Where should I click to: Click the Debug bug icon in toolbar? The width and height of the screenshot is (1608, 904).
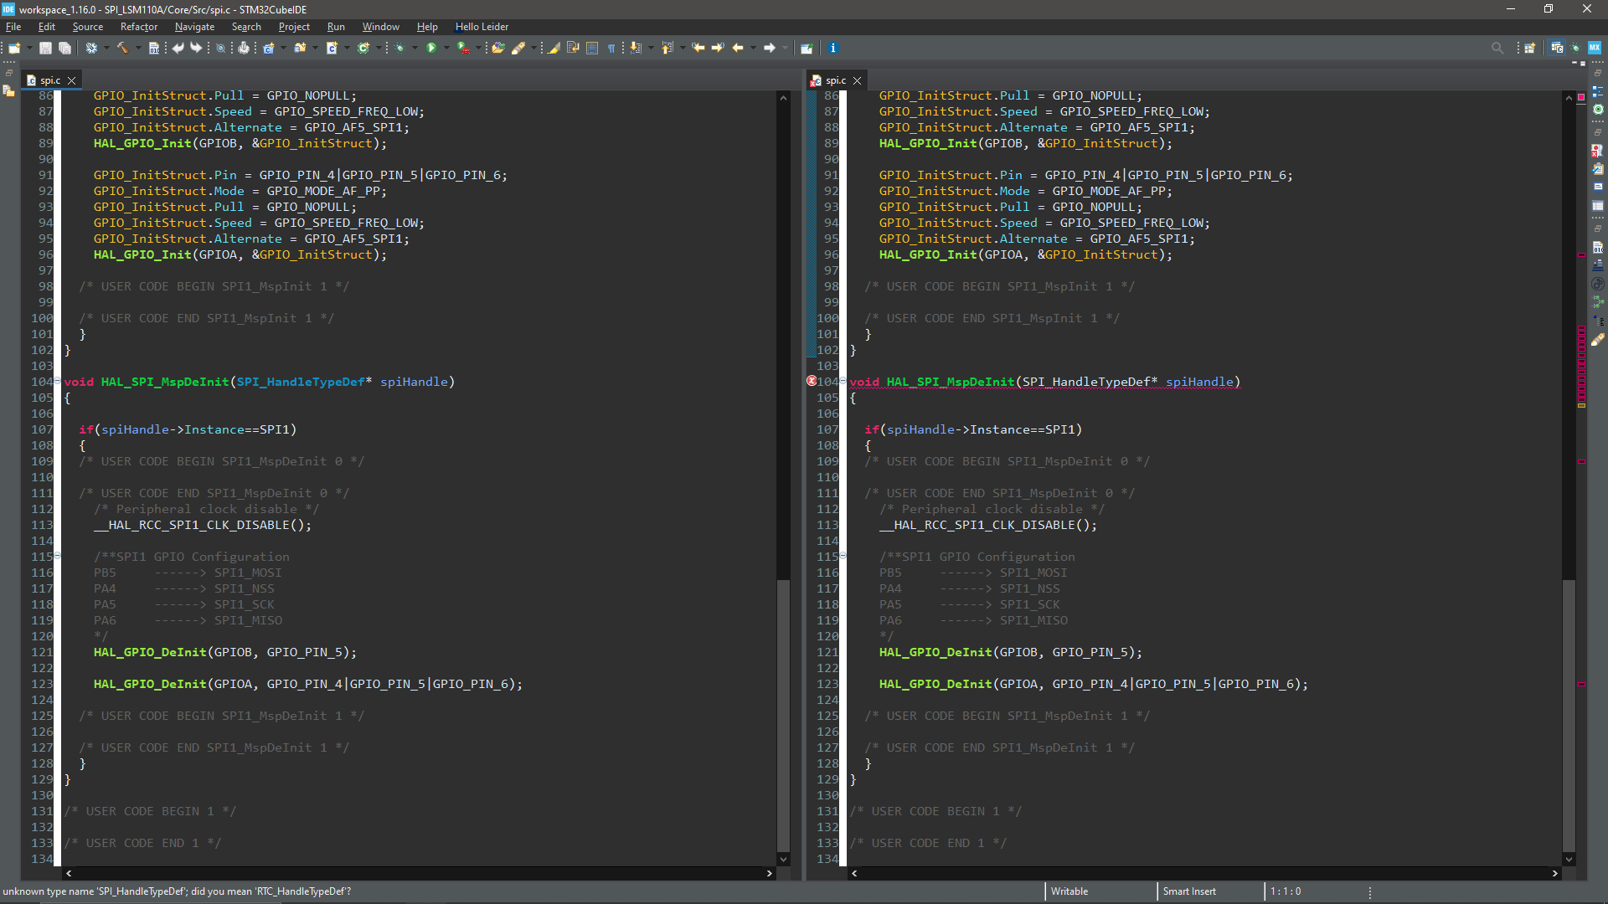click(399, 48)
